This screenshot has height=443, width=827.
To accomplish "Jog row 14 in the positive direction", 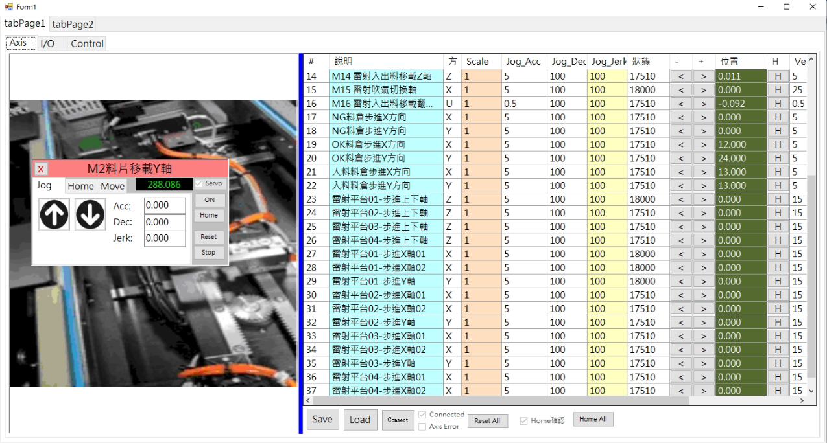I will click(703, 76).
